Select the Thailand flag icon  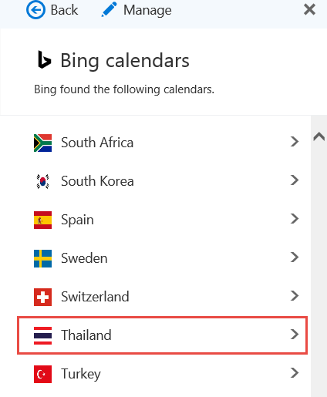(42, 335)
